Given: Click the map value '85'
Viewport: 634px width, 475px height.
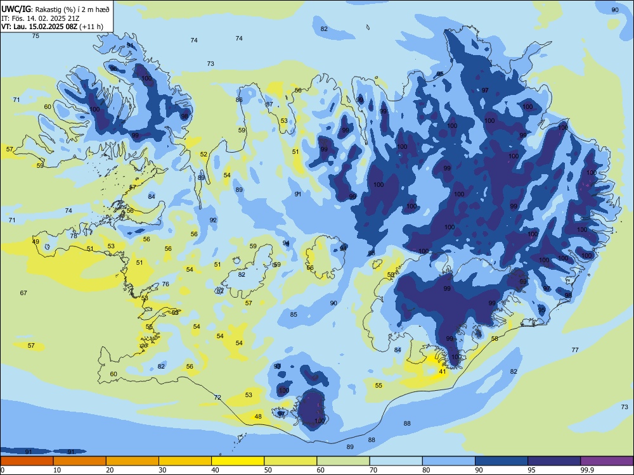Looking at the screenshot, I should (294, 314).
